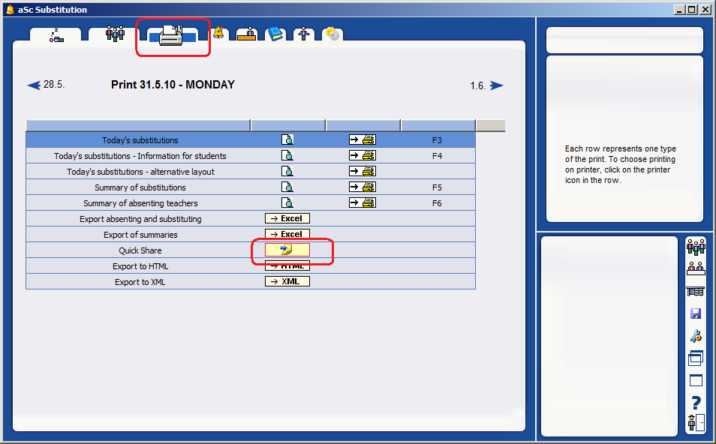Export summaries to Excel button
The height and width of the screenshot is (444, 716).
[x=287, y=234]
